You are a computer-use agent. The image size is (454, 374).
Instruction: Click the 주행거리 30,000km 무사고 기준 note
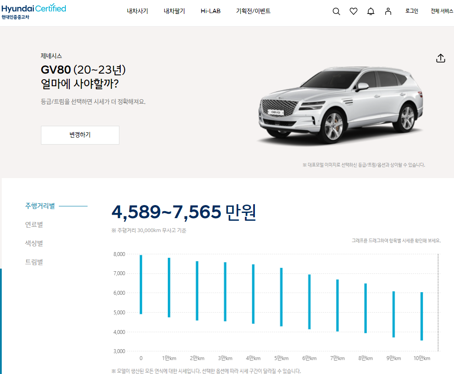(149, 230)
